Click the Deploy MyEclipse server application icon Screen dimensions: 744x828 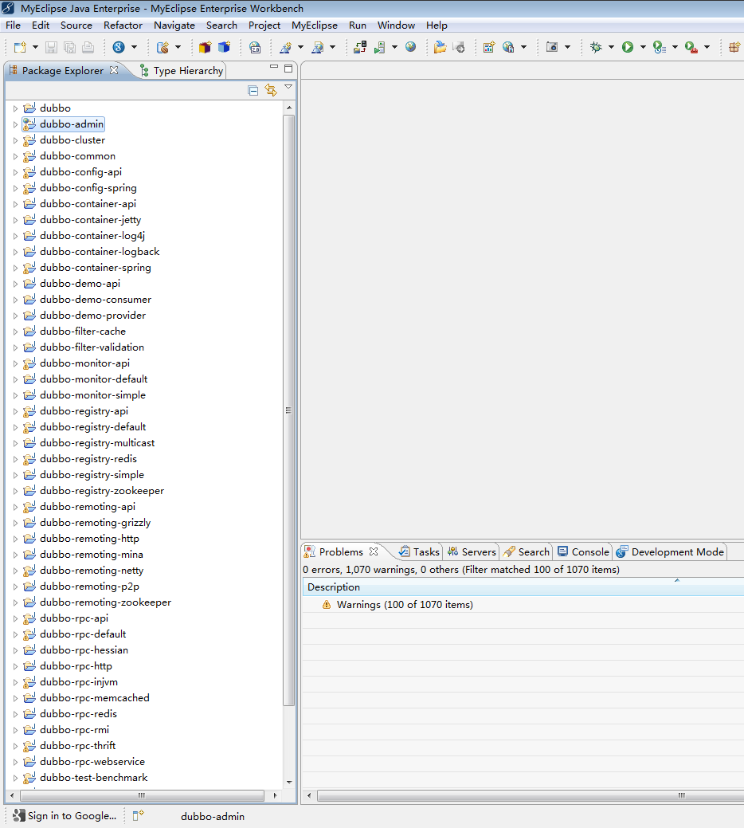pyautogui.click(x=360, y=48)
